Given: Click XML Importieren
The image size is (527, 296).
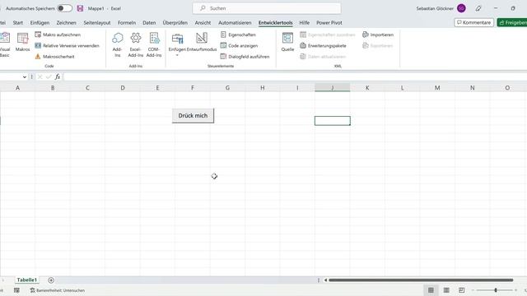Looking at the screenshot, I should click(x=378, y=35).
